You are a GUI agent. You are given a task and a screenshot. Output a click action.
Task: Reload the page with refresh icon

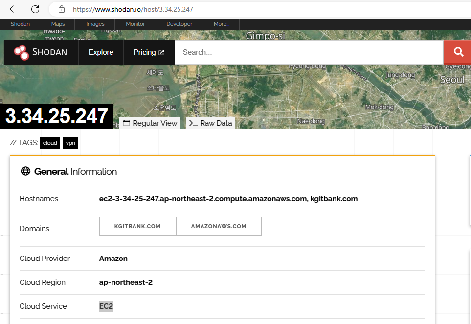click(35, 9)
